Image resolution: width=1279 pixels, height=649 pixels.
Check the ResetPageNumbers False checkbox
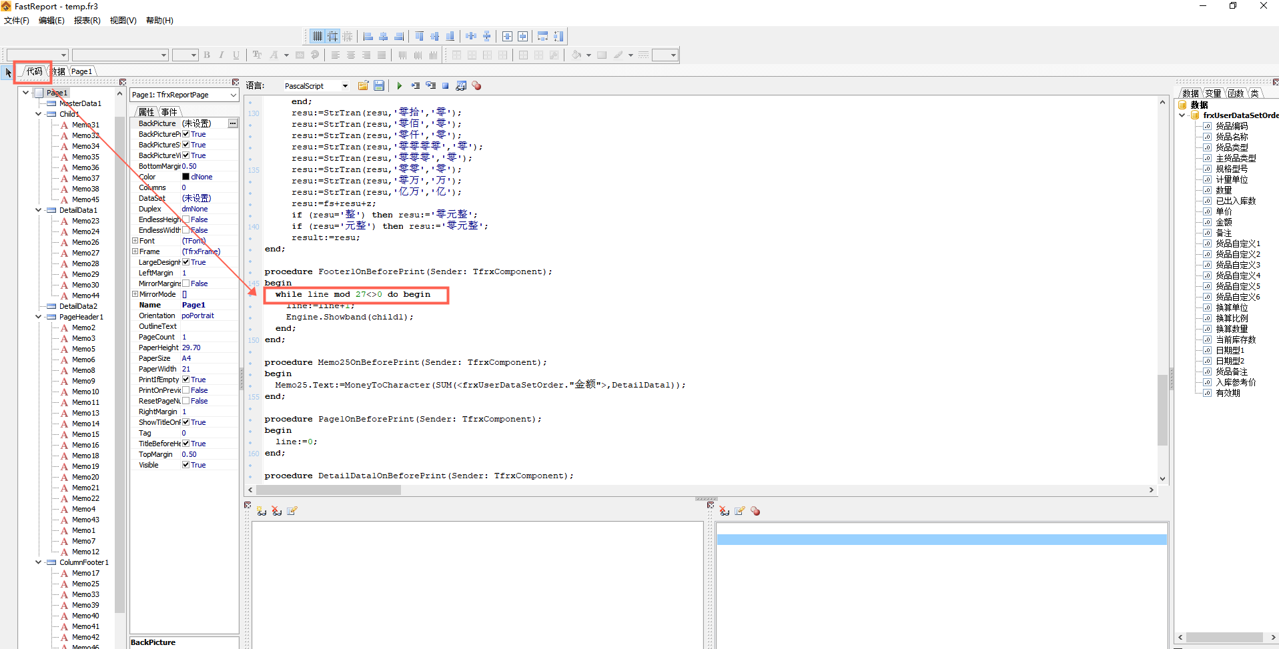(x=185, y=401)
